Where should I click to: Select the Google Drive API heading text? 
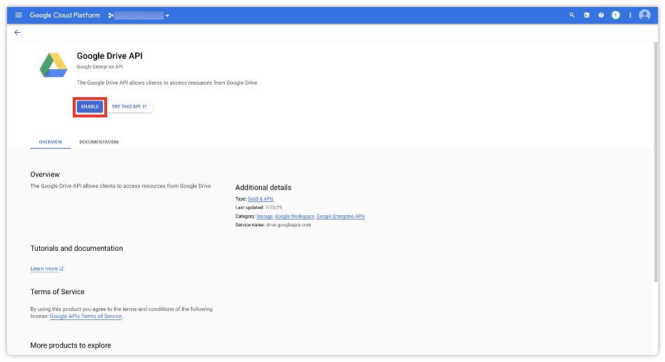tap(109, 56)
